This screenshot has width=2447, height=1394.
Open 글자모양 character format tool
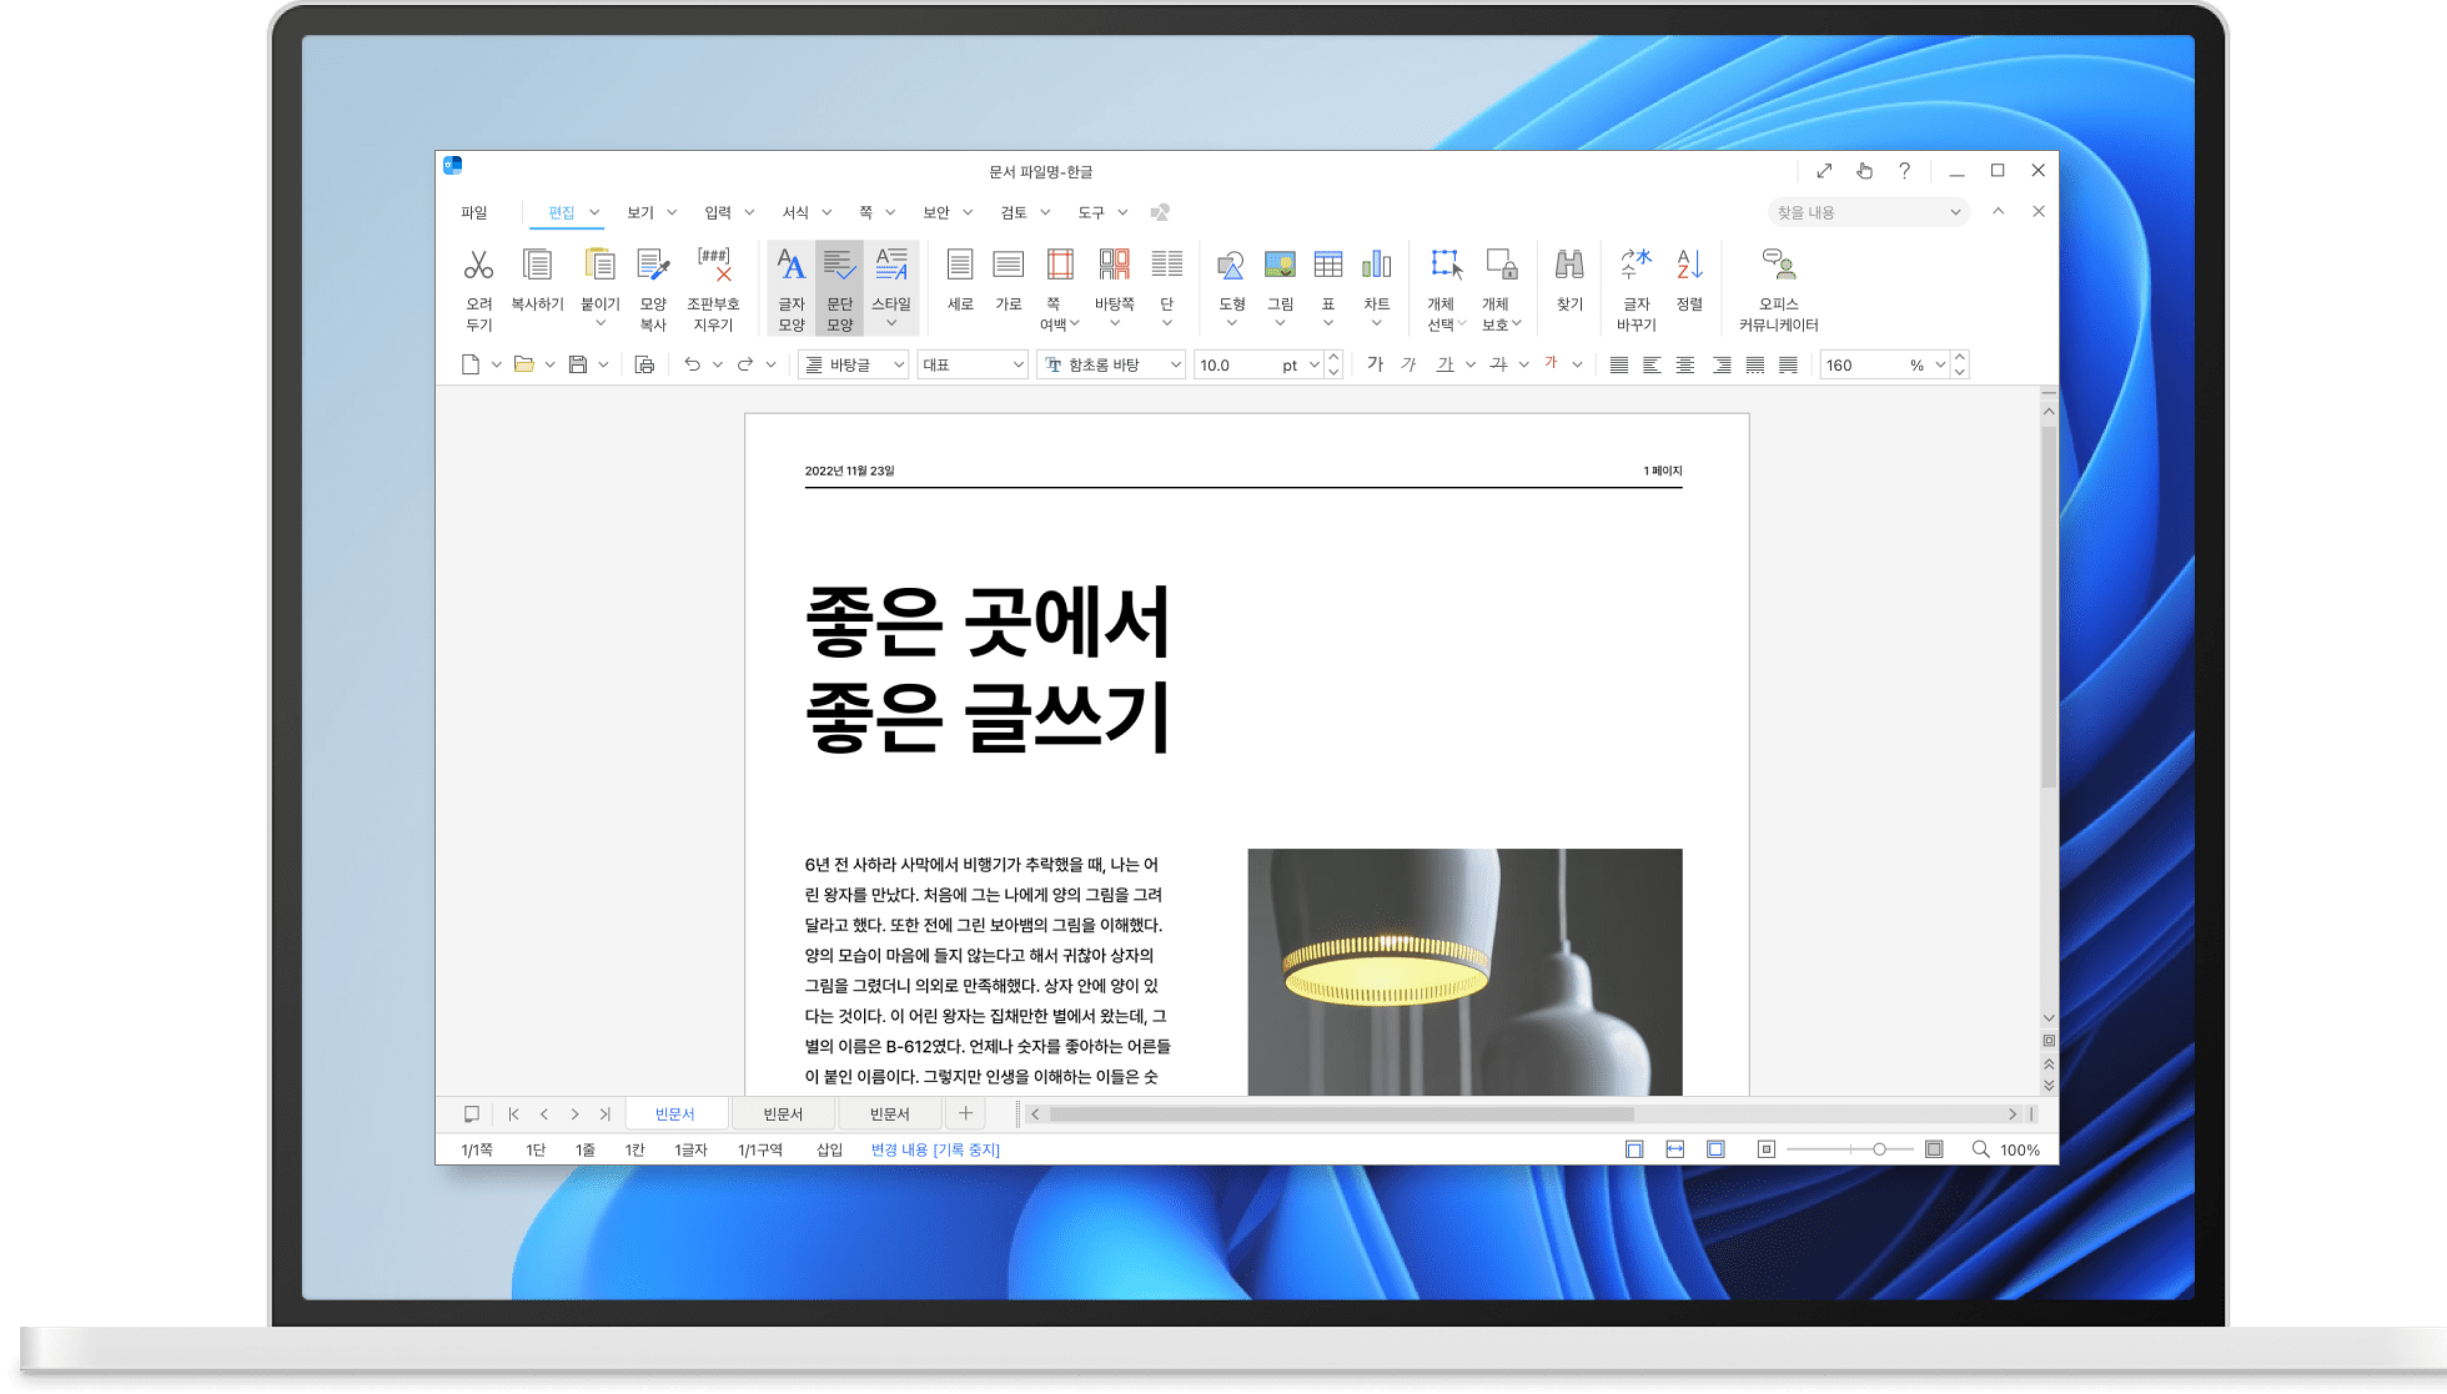791,265
